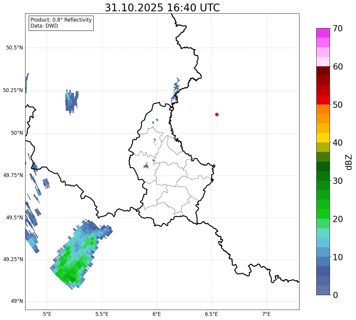The height and width of the screenshot is (320, 356).
Task: Select the Data: DWD label
Action: point(44,26)
